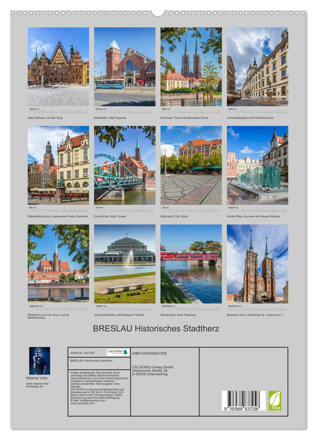The image size is (316, 439).
Task: Click the caption "Altes Rathaus, Großer Ring"
Action: click(x=45, y=118)
